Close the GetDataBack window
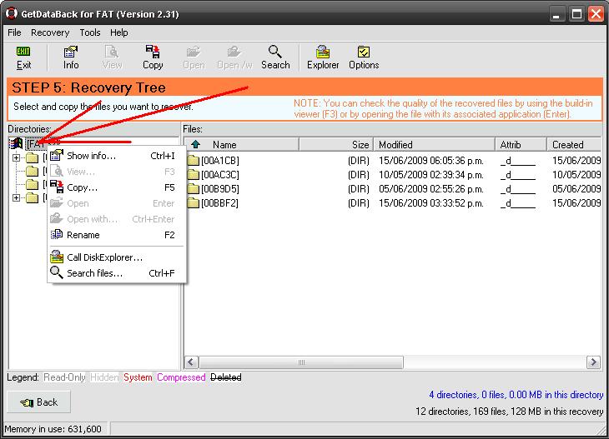 (x=596, y=15)
